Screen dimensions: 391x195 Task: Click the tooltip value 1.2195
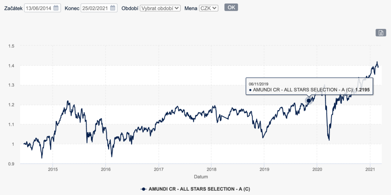click(x=363, y=90)
